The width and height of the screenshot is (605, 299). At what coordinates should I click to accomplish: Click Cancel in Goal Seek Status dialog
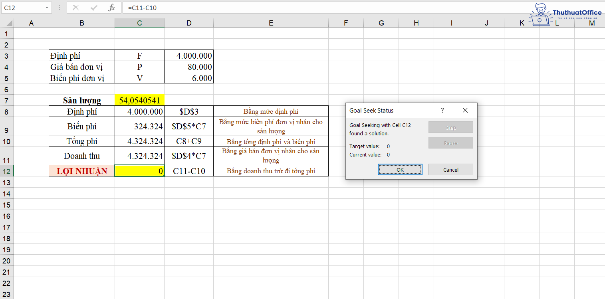(x=450, y=169)
